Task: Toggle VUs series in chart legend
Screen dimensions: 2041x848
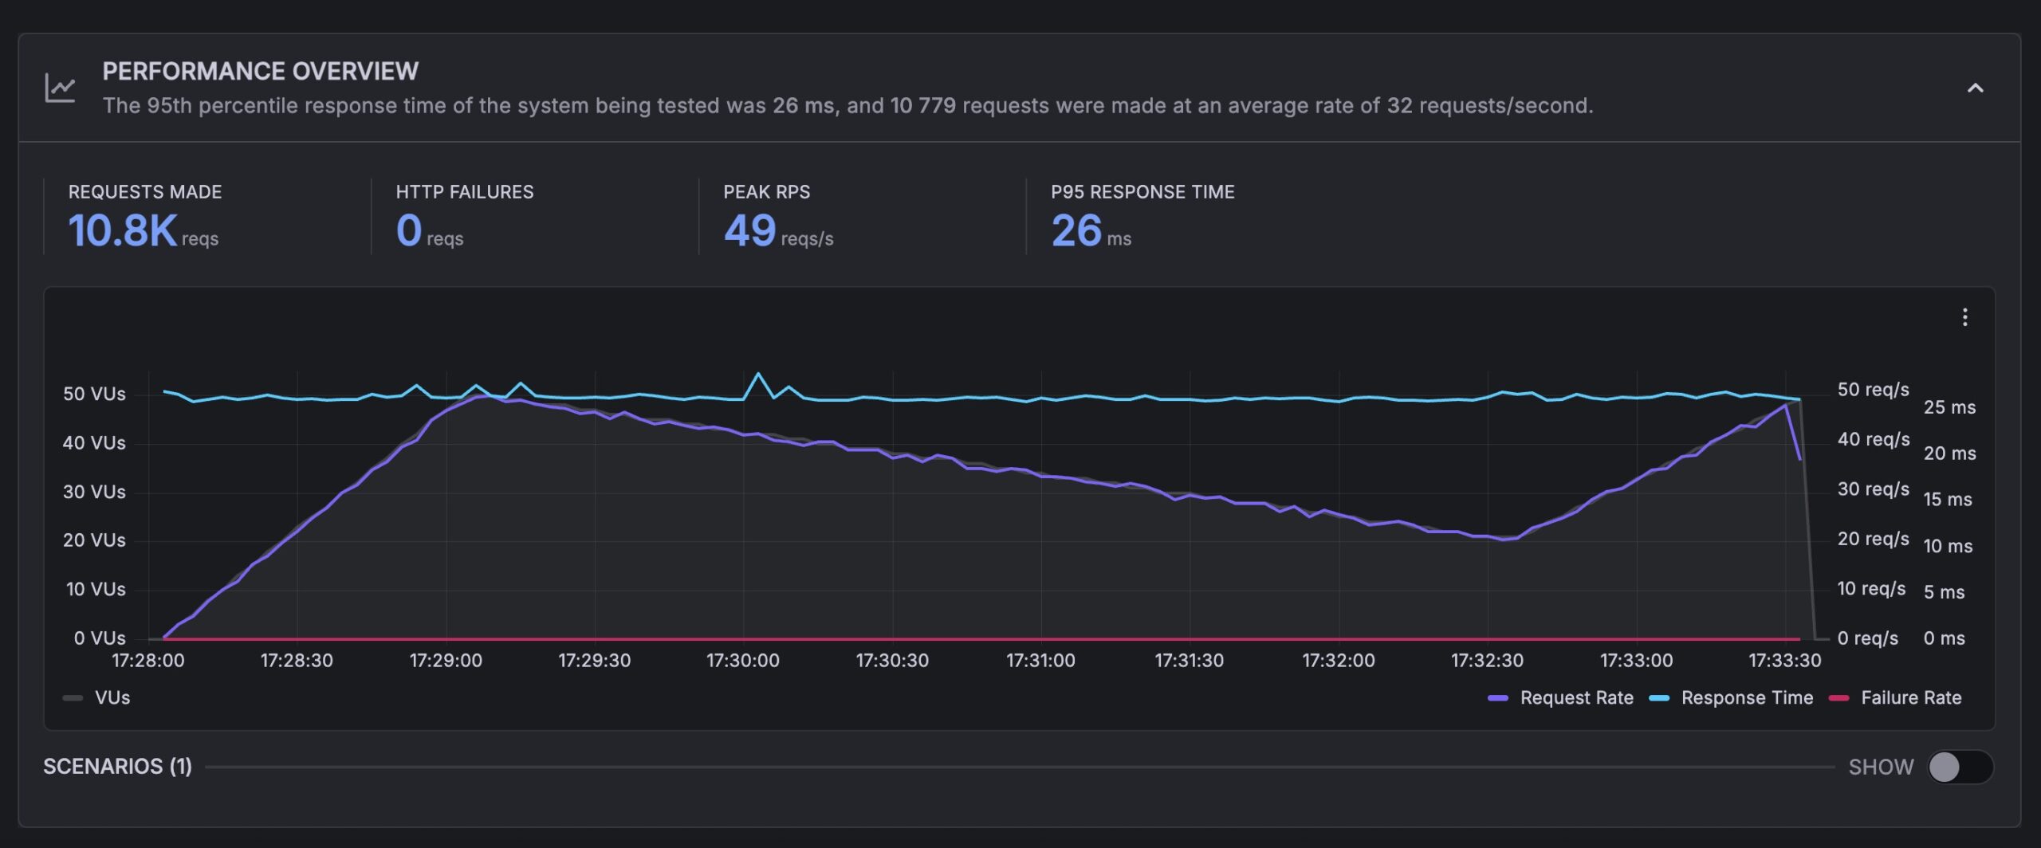Action: [x=96, y=697]
